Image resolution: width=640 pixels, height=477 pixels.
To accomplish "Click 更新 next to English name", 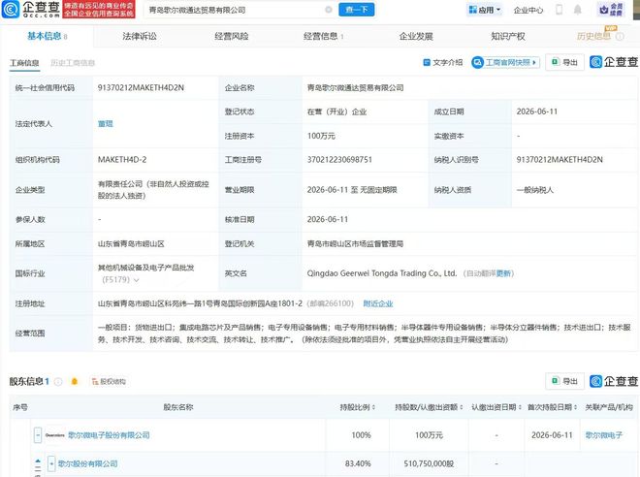I will 503,273.
